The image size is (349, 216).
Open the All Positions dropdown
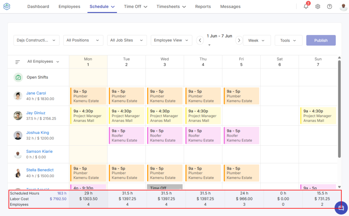point(83,40)
